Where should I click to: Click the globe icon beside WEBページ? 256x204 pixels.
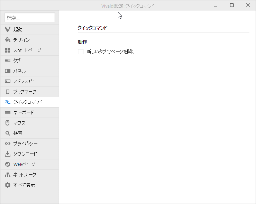(x=8, y=164)
